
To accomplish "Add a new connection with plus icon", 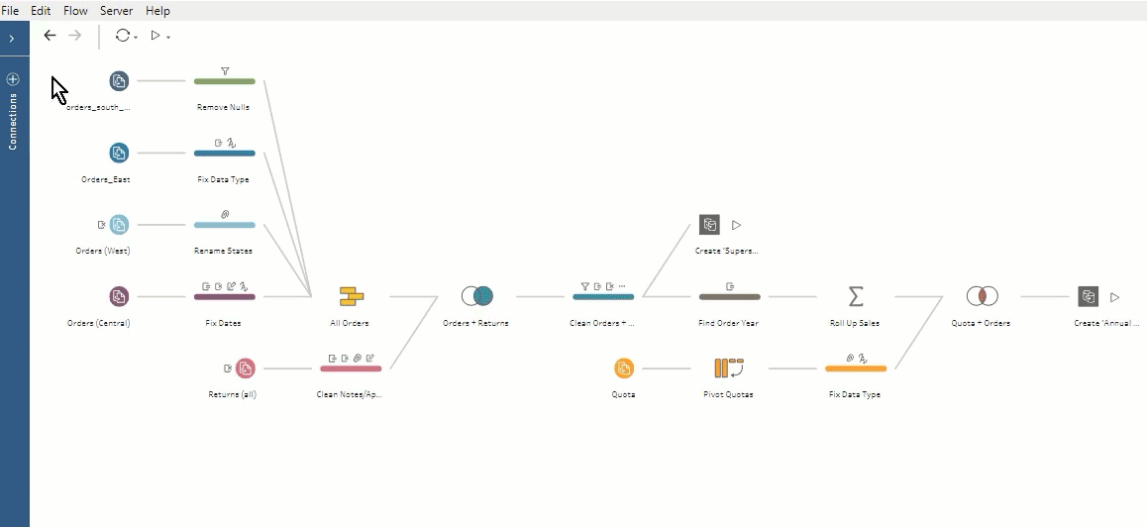I will 13,79.
